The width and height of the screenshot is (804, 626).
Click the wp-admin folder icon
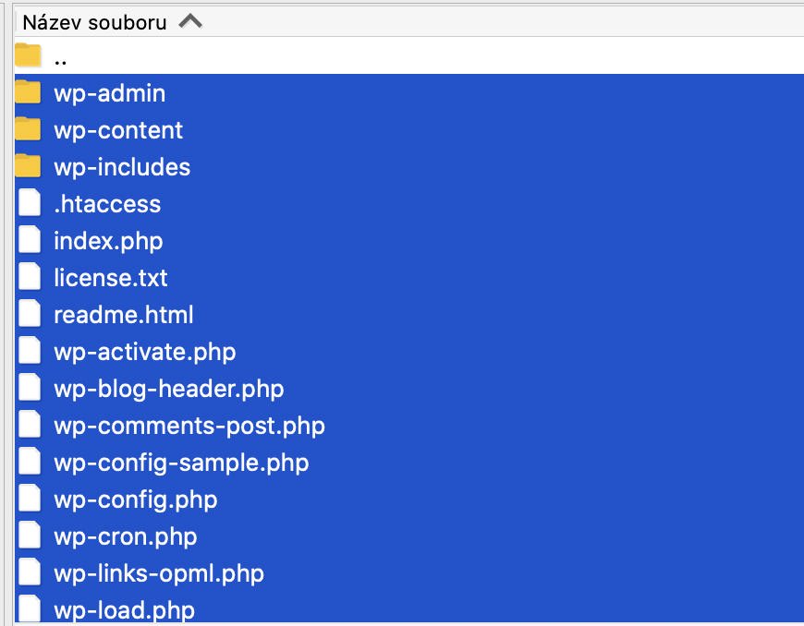[28, 92]
